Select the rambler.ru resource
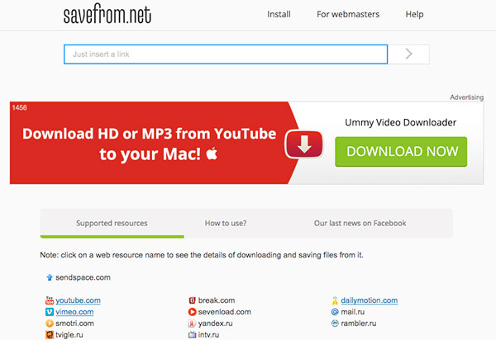496x340 pixels. pos(359,323)
